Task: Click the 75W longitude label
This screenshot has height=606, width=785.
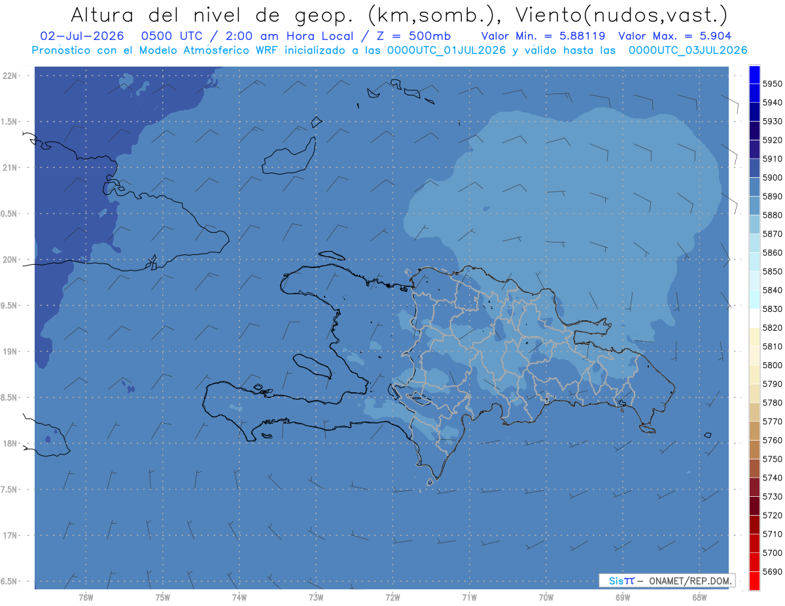Action: [163, 597]
